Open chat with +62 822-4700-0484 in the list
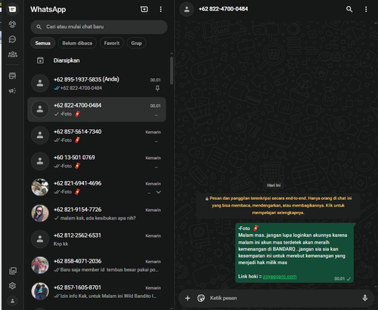378x310 pixels. (x=97, y=109)
